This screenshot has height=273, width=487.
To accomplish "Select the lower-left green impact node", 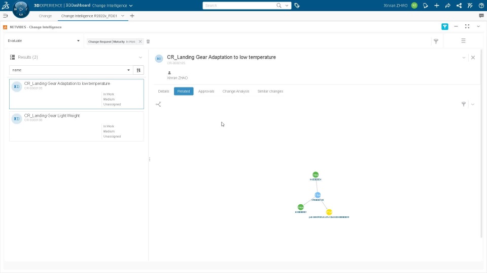I will pyautogui.click(x=301, y=207).
